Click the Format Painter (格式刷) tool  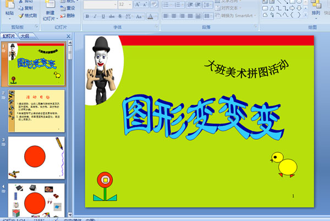coord(28,16)
